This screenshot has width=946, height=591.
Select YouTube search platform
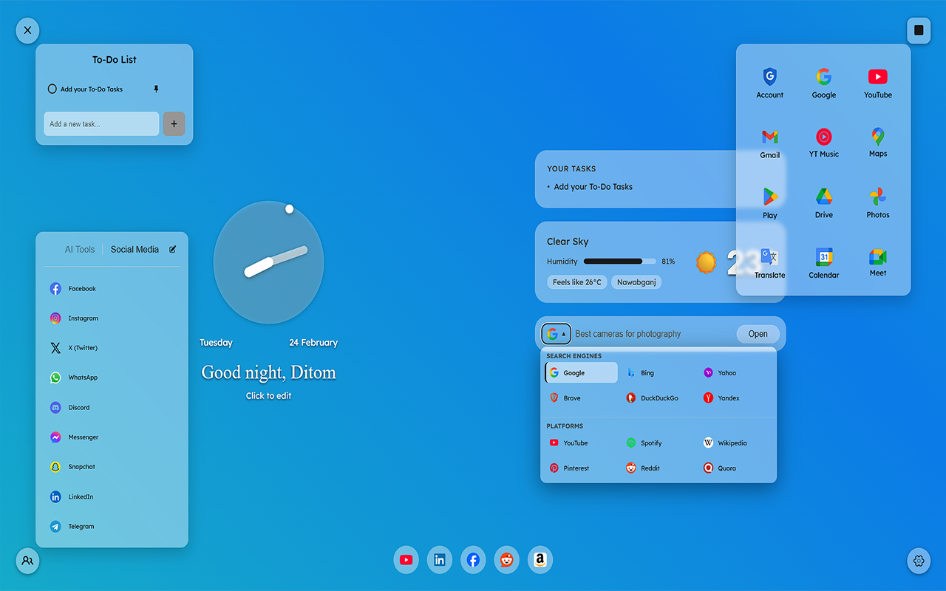coord(582,443)
